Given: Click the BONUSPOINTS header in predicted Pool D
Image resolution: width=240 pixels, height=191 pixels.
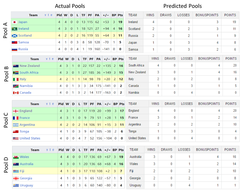Looking at the screenshot, I should (207, 150).
